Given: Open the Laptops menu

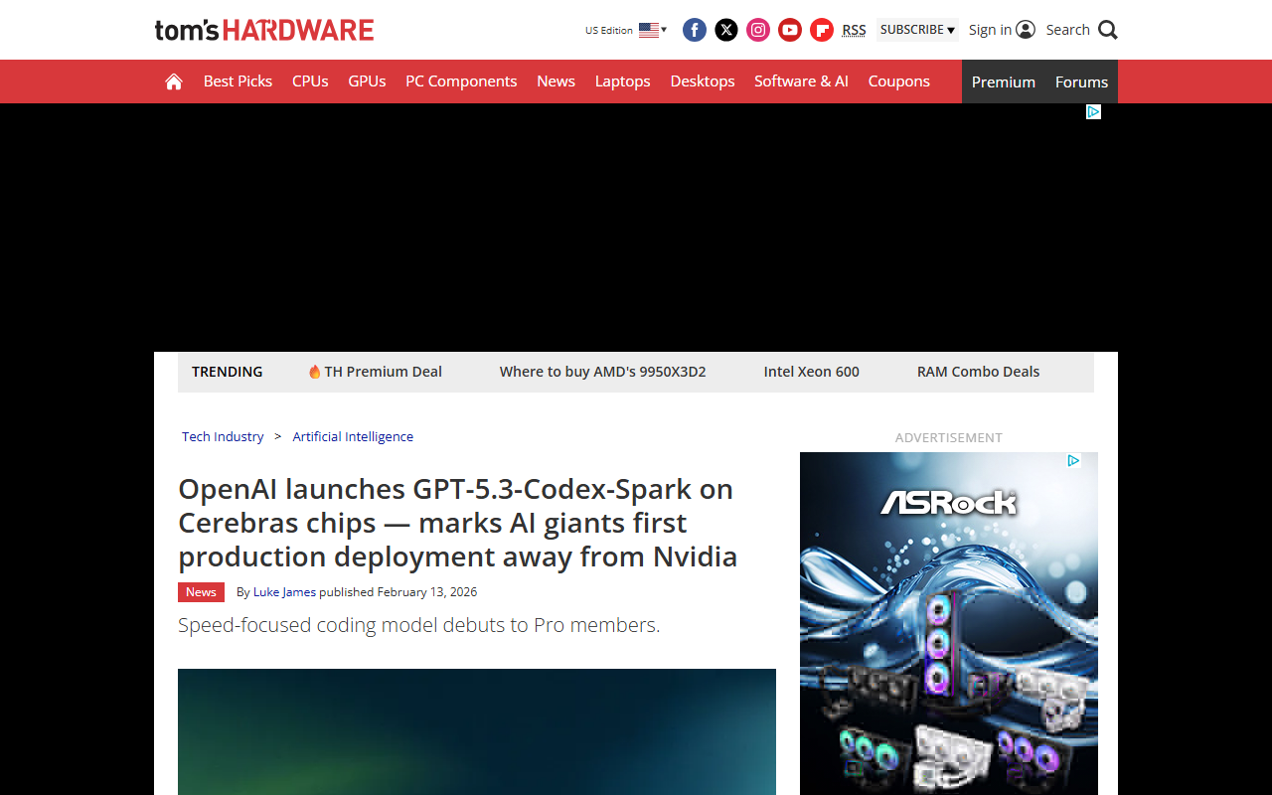Looking at the screenshot, I should coord(622,81).
